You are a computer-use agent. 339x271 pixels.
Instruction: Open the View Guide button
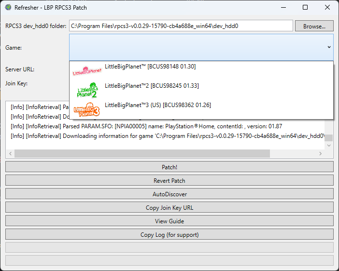(169, 221)
